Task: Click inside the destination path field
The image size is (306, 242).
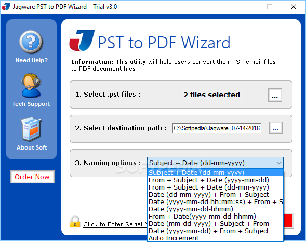Action: point(217,128)
